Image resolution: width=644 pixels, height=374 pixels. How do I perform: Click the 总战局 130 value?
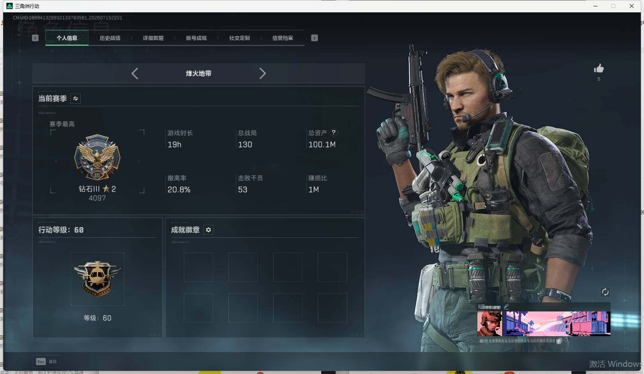tap(245, 145)
